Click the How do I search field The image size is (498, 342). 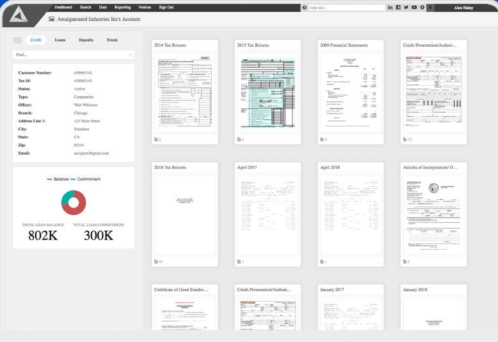[347, 8]
